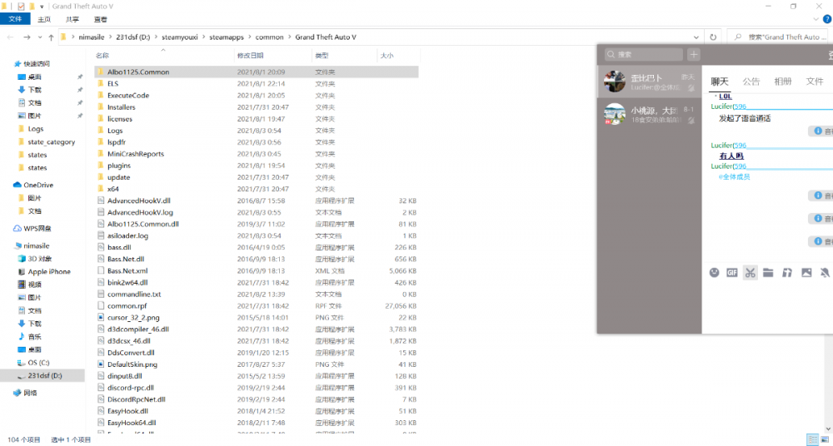This screenshot has height=446, width=833.
Task: Select 3D 对象 in the navigation pane
Action: point(40,259)
